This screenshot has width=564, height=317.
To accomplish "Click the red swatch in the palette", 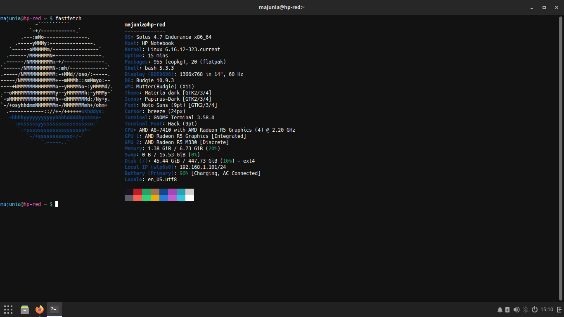I will (137, 192).
